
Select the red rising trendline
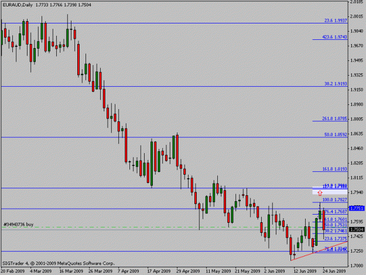[x=319, y=251]
